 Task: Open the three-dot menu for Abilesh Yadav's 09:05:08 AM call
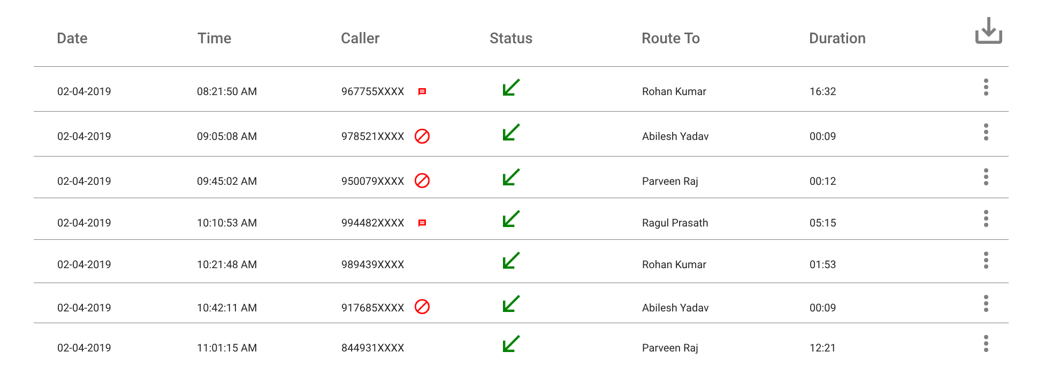[x=986, y=132]
